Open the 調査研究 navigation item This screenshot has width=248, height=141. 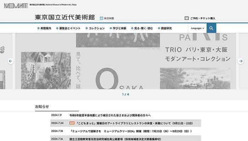click(x=166, y=28)
